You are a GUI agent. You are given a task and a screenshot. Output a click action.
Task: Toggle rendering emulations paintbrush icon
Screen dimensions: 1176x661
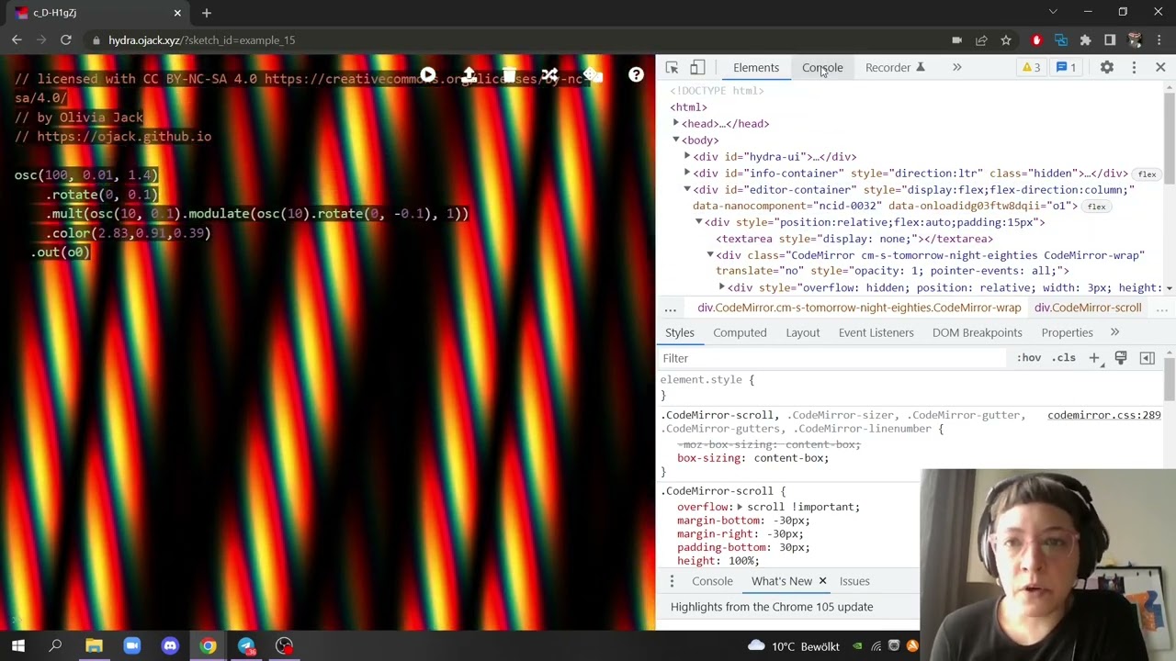pyautogui.click(x=1121, y=358)
